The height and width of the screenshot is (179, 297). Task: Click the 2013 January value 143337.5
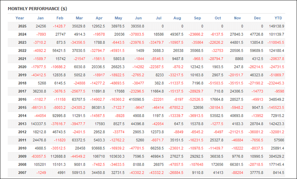pyautogui.click(x=39, y=124)
